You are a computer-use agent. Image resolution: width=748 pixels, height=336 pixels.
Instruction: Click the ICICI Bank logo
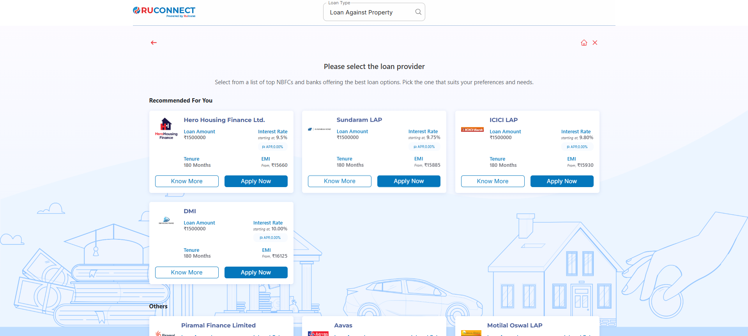472,129
